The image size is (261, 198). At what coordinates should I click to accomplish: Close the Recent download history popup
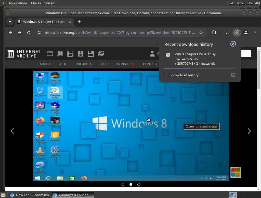[x=233, y=44]
